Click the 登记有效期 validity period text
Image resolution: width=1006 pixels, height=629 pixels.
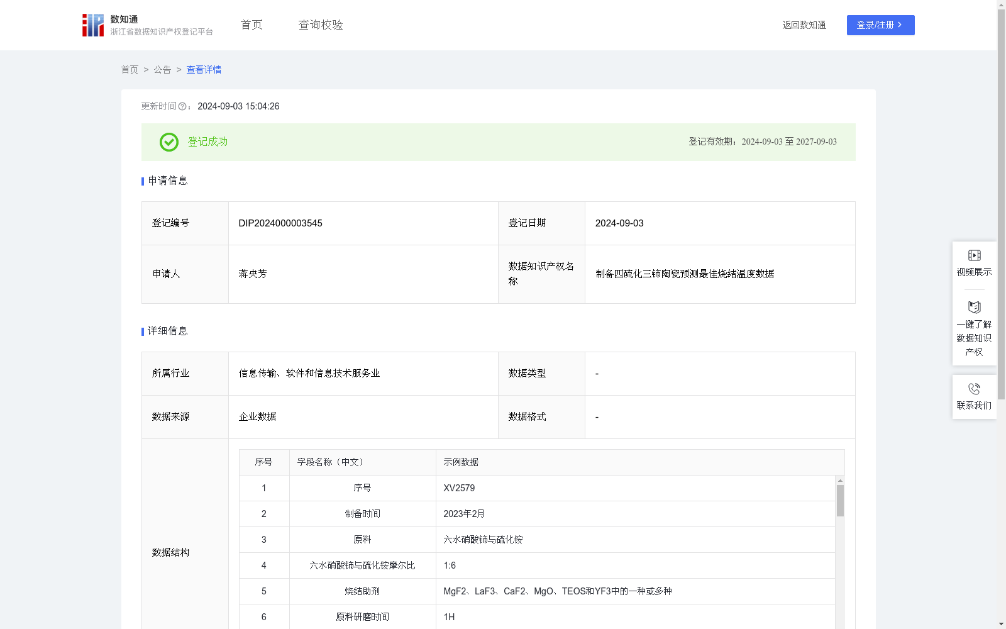763,142
